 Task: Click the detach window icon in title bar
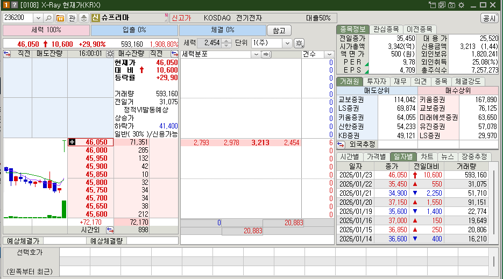(x=433, y=5)
